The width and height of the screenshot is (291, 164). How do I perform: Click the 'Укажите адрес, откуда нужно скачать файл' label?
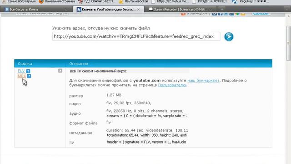101,28
